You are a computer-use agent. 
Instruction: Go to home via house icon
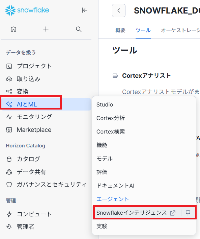[13, 29]
